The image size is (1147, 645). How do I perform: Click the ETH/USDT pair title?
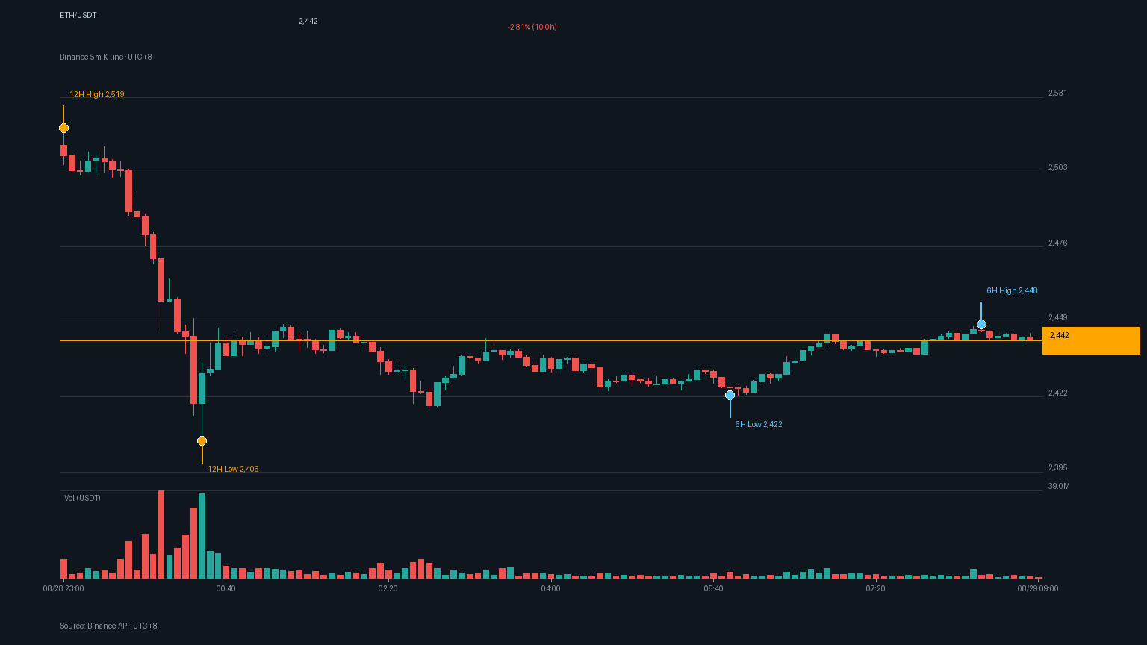tap(78, 15)
